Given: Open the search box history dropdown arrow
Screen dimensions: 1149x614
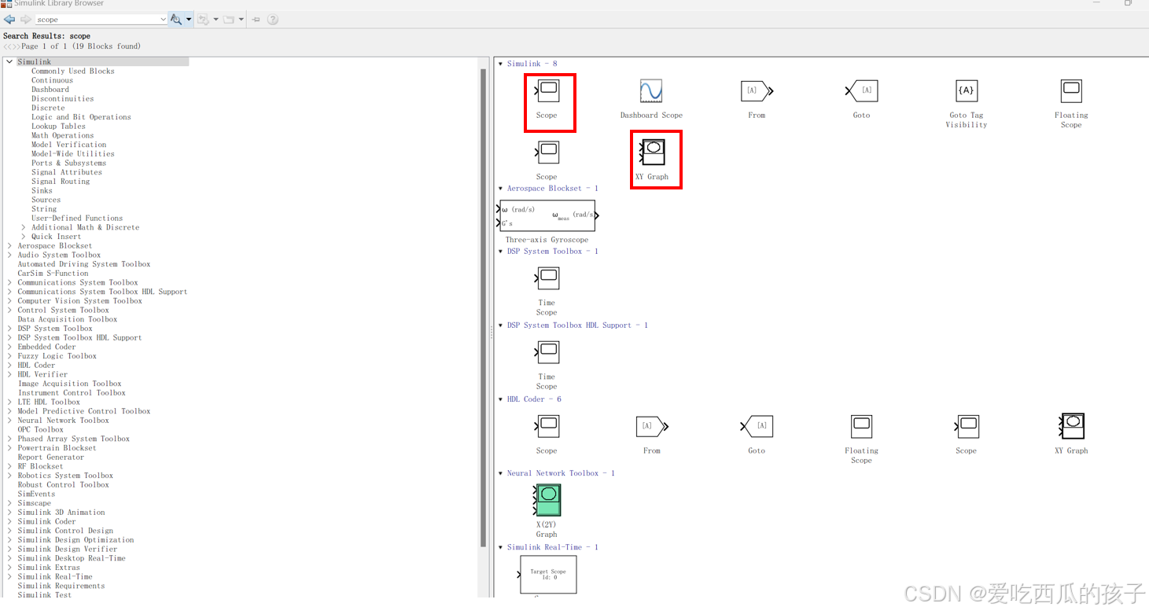Looking at the screenshot, I should click(x=163, y=20).
